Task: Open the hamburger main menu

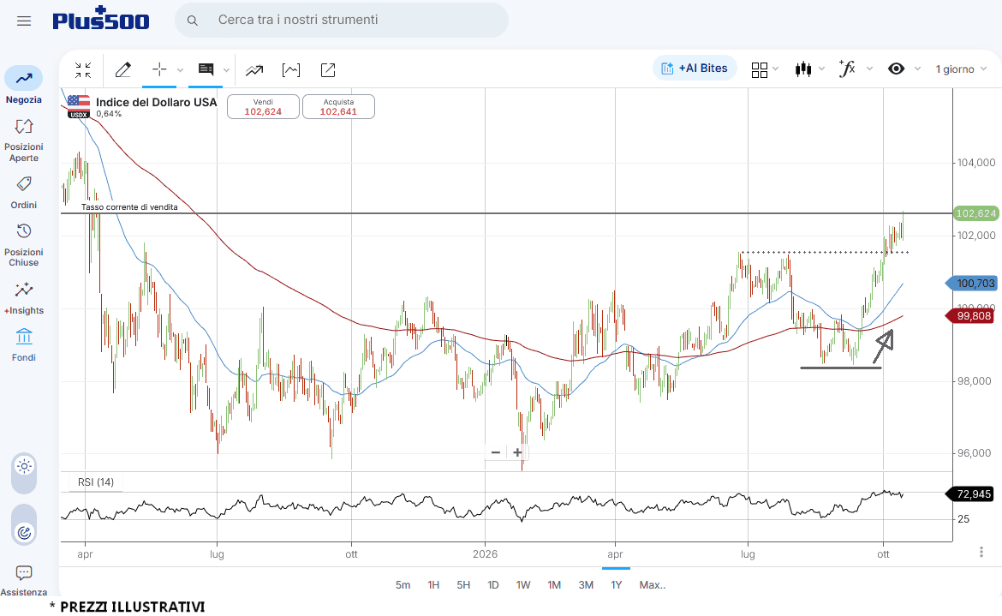Action: 24,21
